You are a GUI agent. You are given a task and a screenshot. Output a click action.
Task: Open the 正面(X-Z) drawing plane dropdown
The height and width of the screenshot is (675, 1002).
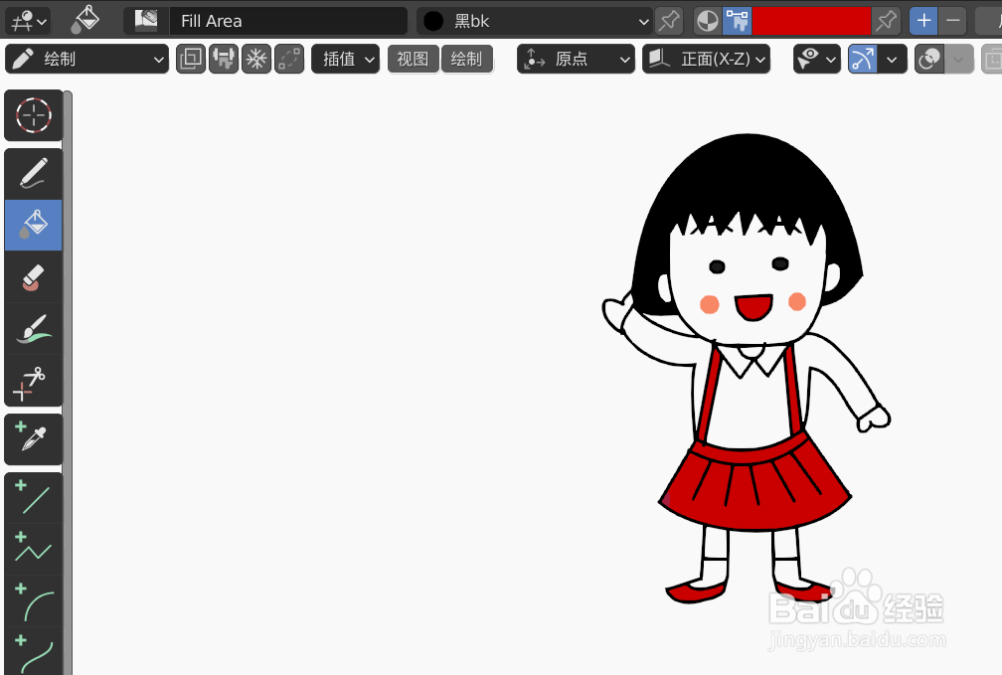[706, 59]
